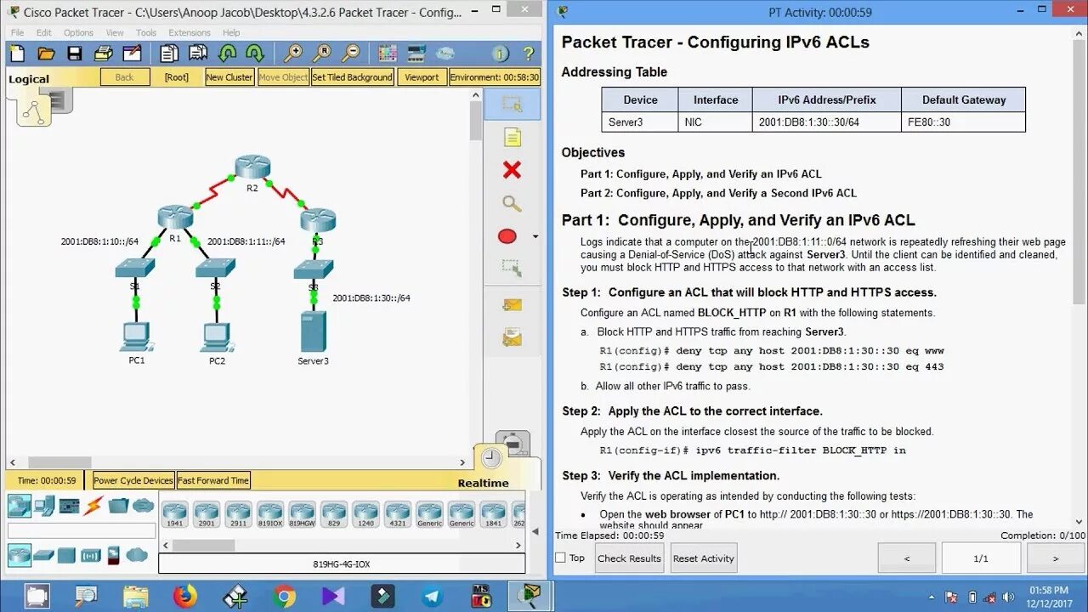Reset zoom with the R magnifier
Screen dimensions: 1088x612
(x=321, y=54)
